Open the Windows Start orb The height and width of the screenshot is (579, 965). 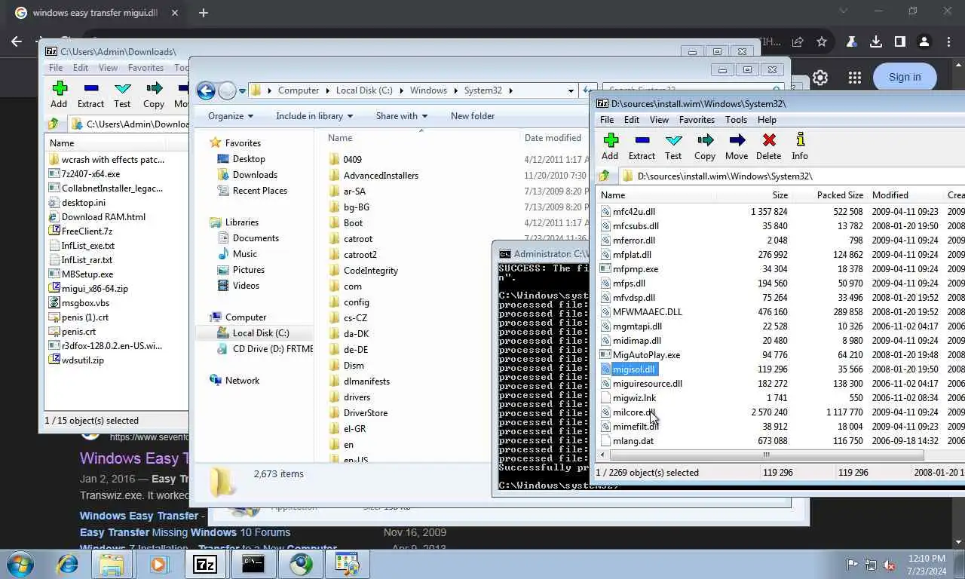pos(20,564)
